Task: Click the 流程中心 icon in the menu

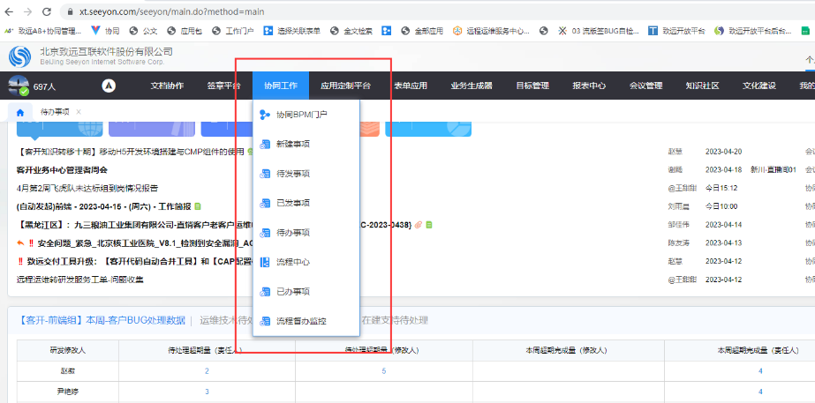Action: (x=264, y=262)
